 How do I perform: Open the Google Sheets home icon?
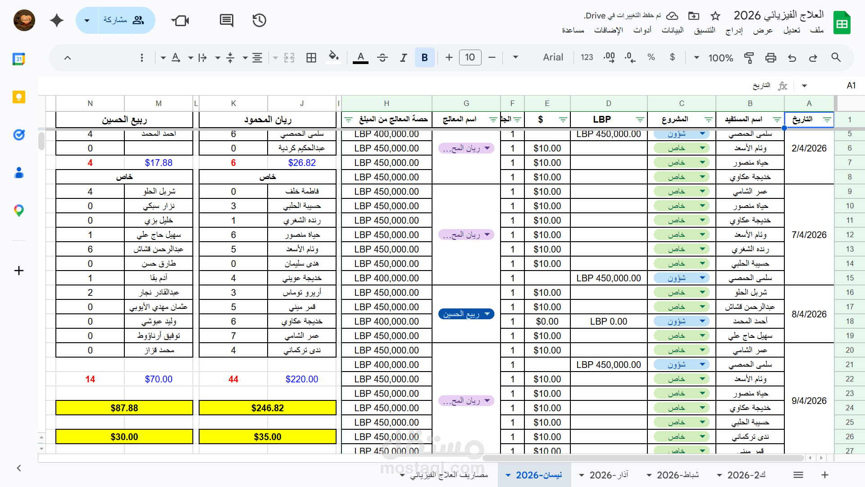click(x=842, y=23)
